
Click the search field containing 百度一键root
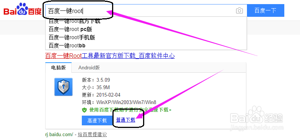tap(146, 10)
